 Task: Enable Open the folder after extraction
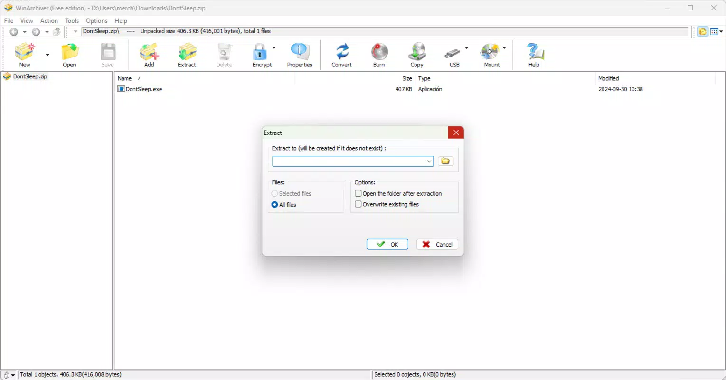tap(358, 193)
